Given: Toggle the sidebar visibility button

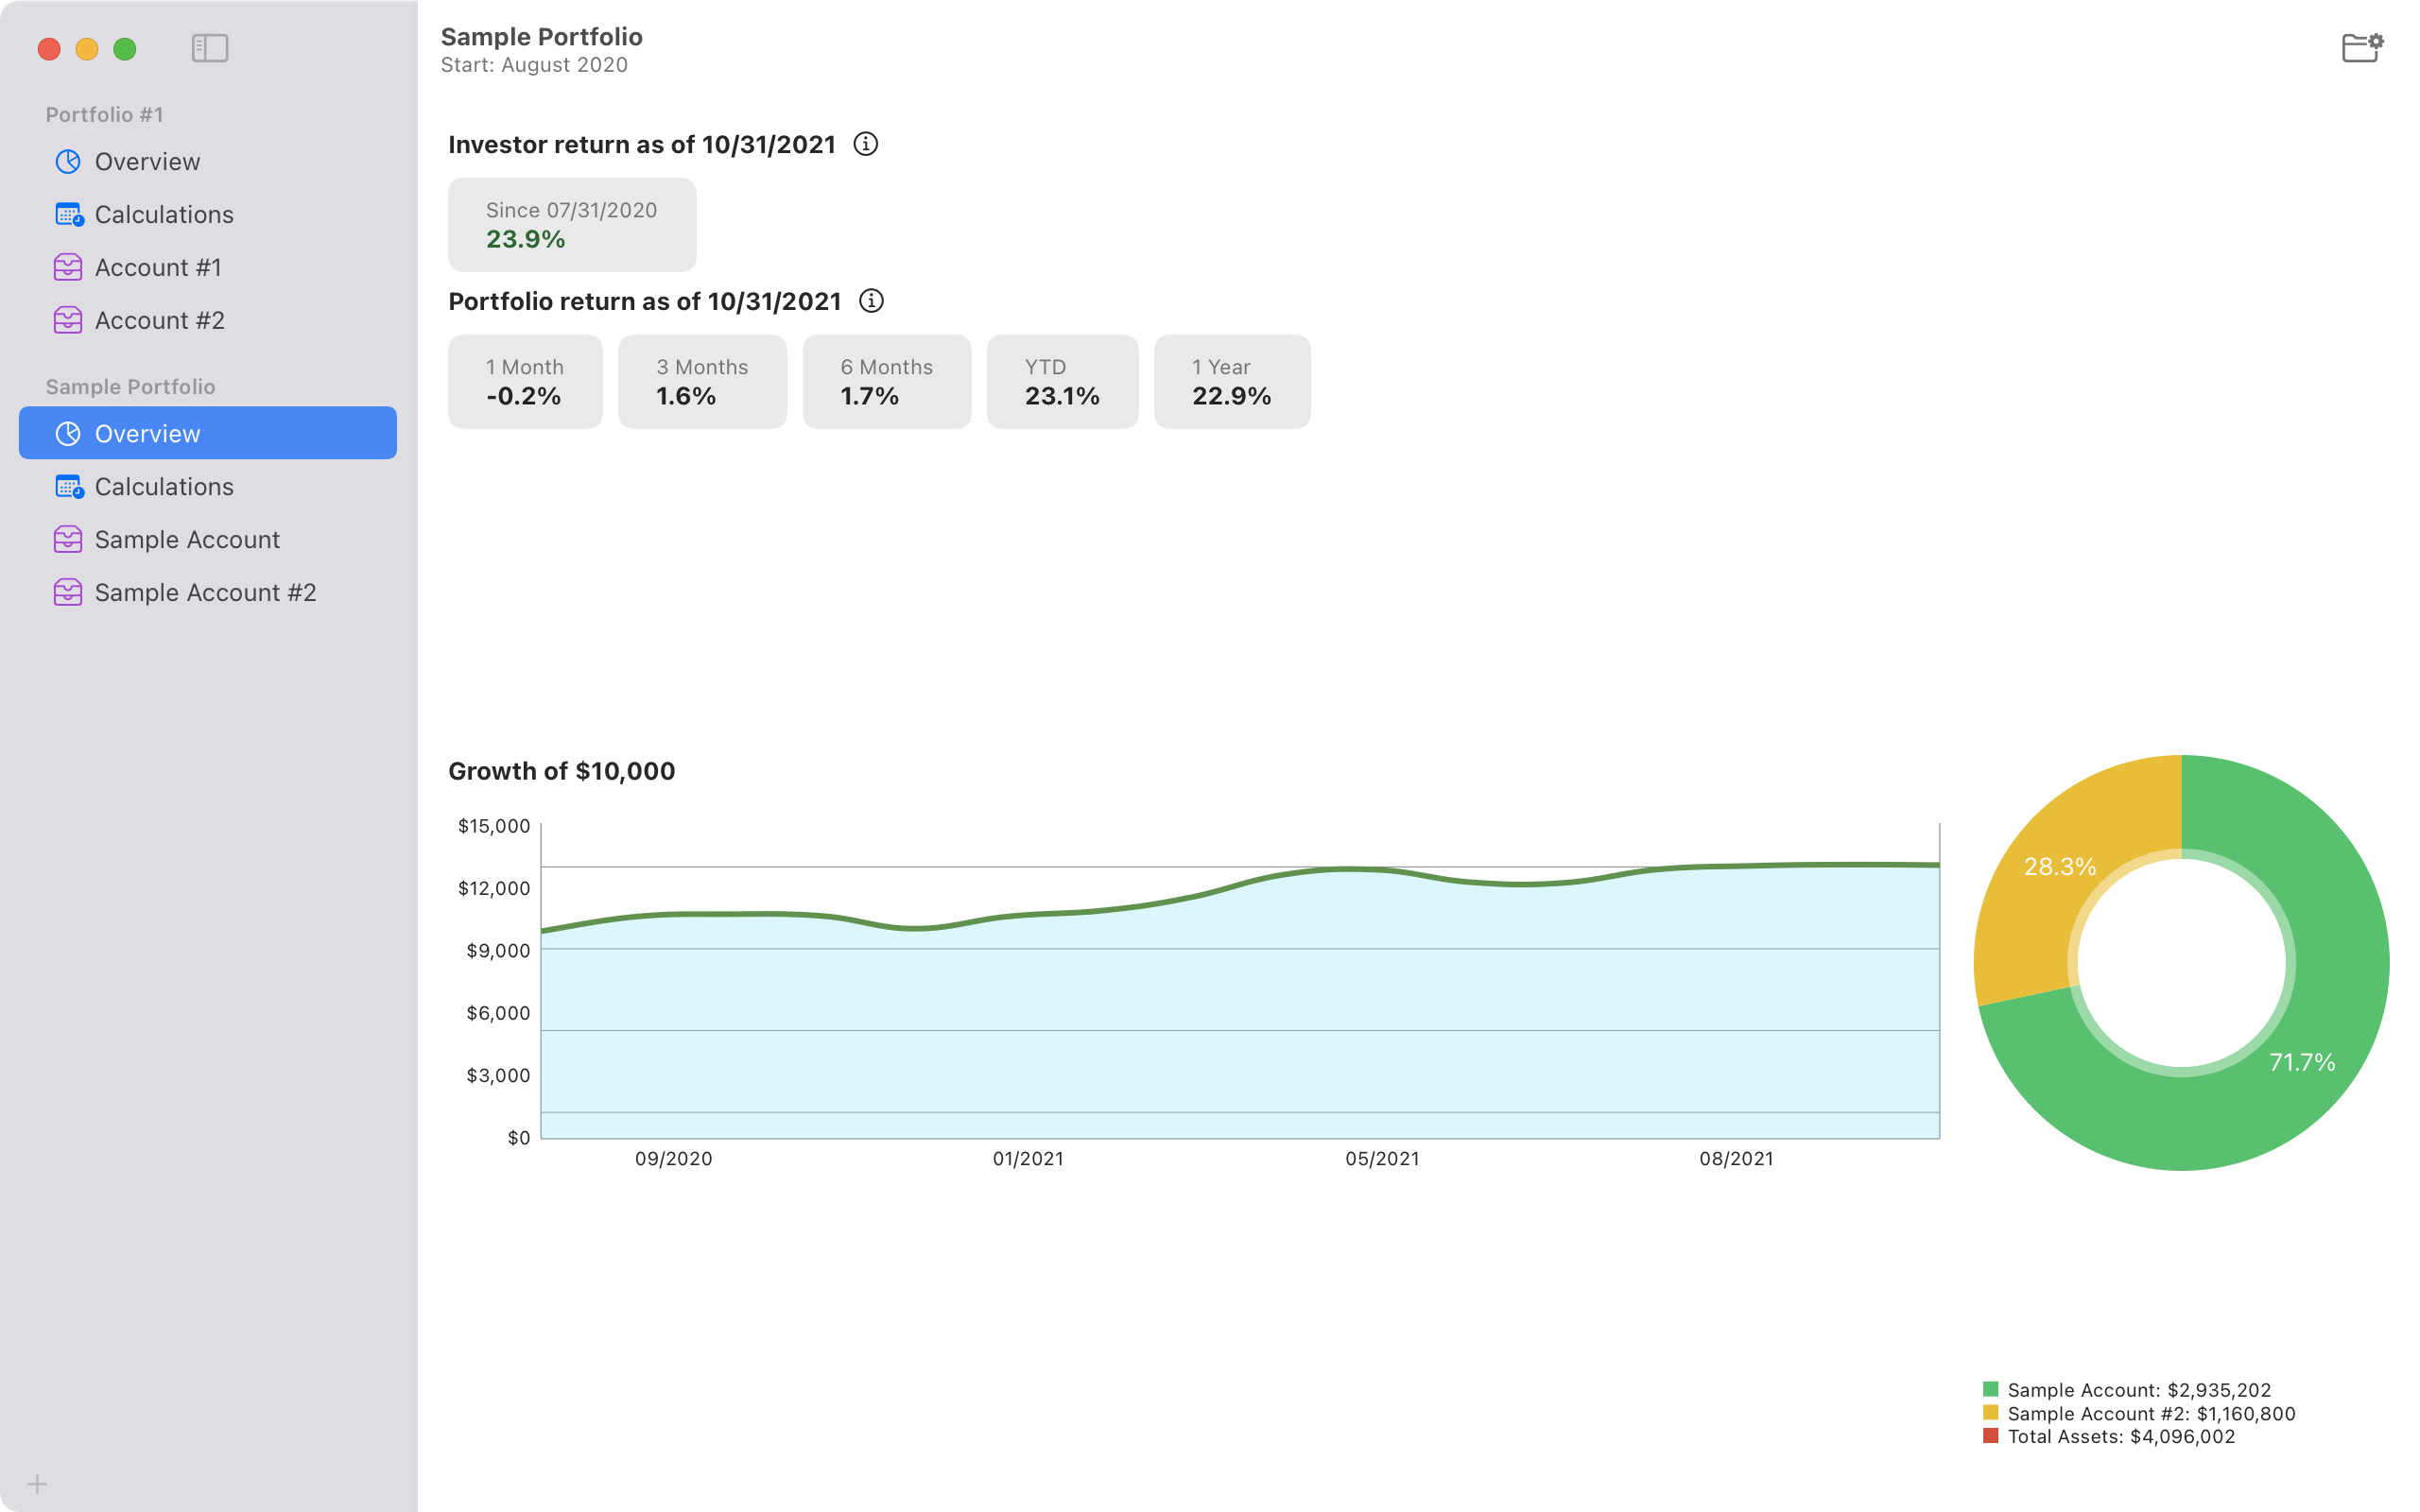Looking at the screenshot, I should pyautogui.click(x=210, y=48).
